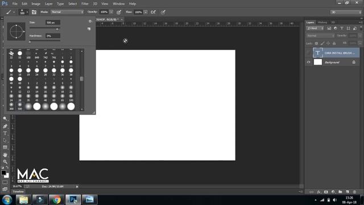
Task: Open the Flow slider dropdown arrow
Action: [x=146, y=12]
